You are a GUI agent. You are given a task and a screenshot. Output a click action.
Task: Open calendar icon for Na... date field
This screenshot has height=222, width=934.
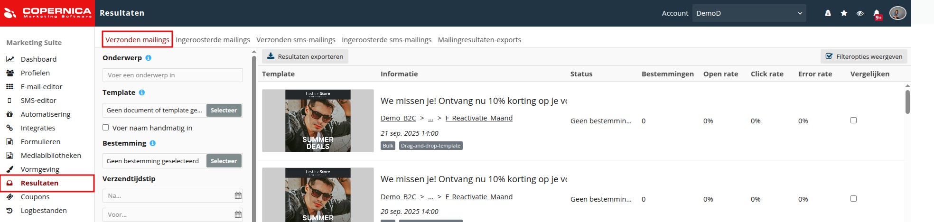238,195
